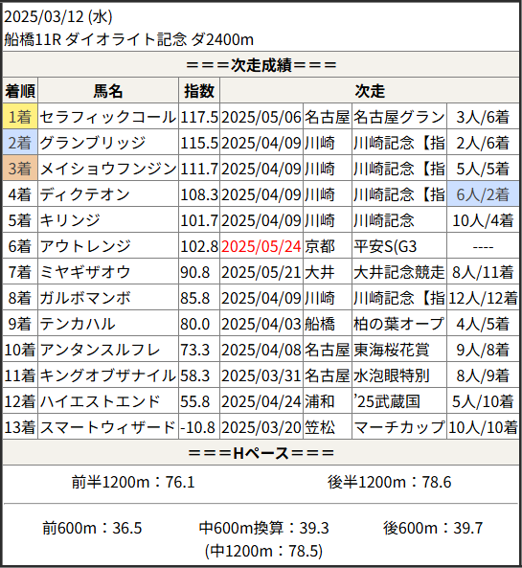
Task: Click index value 117.5
Action: 199,117
